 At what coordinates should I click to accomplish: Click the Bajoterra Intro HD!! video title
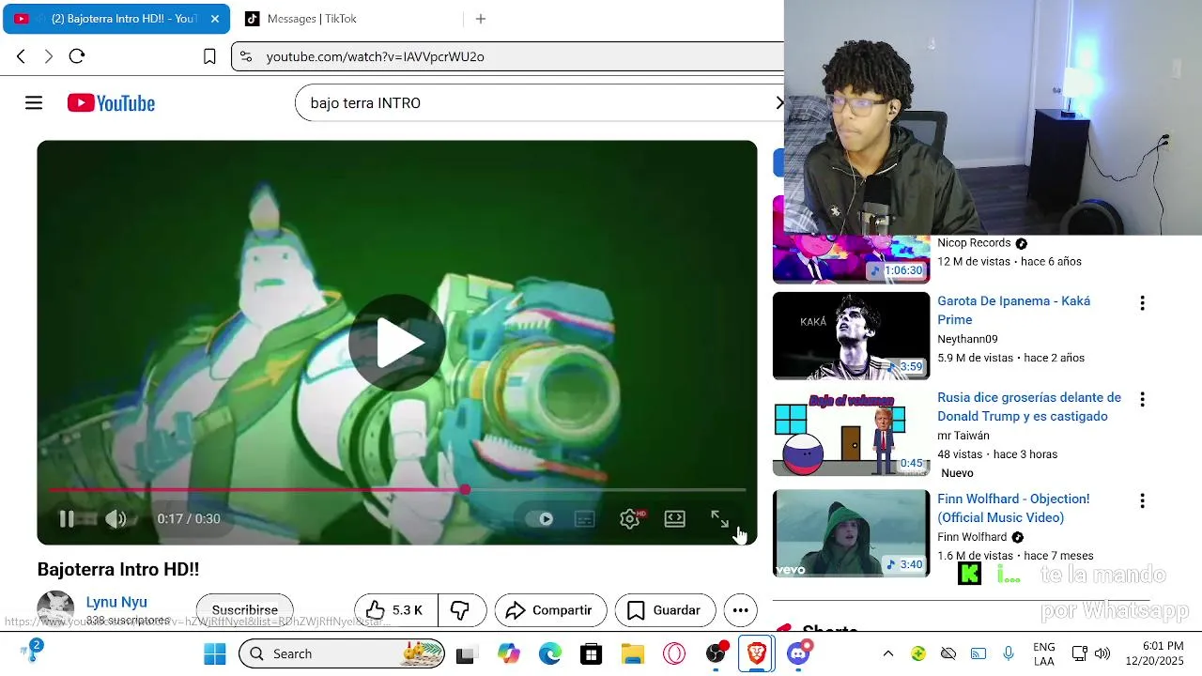click(x=118, y=570)
